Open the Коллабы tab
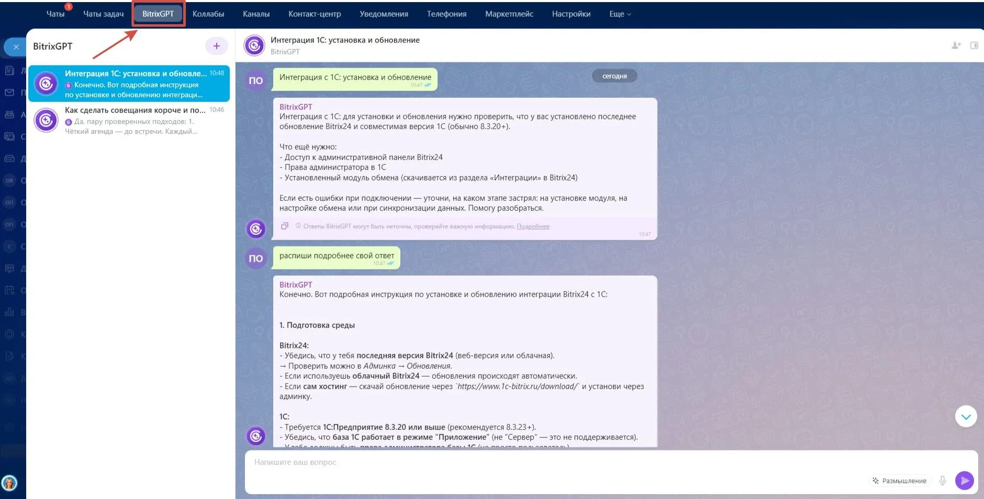Image resolution: width=984 pixels, height=499 pixels. click(x=208, y=14)
